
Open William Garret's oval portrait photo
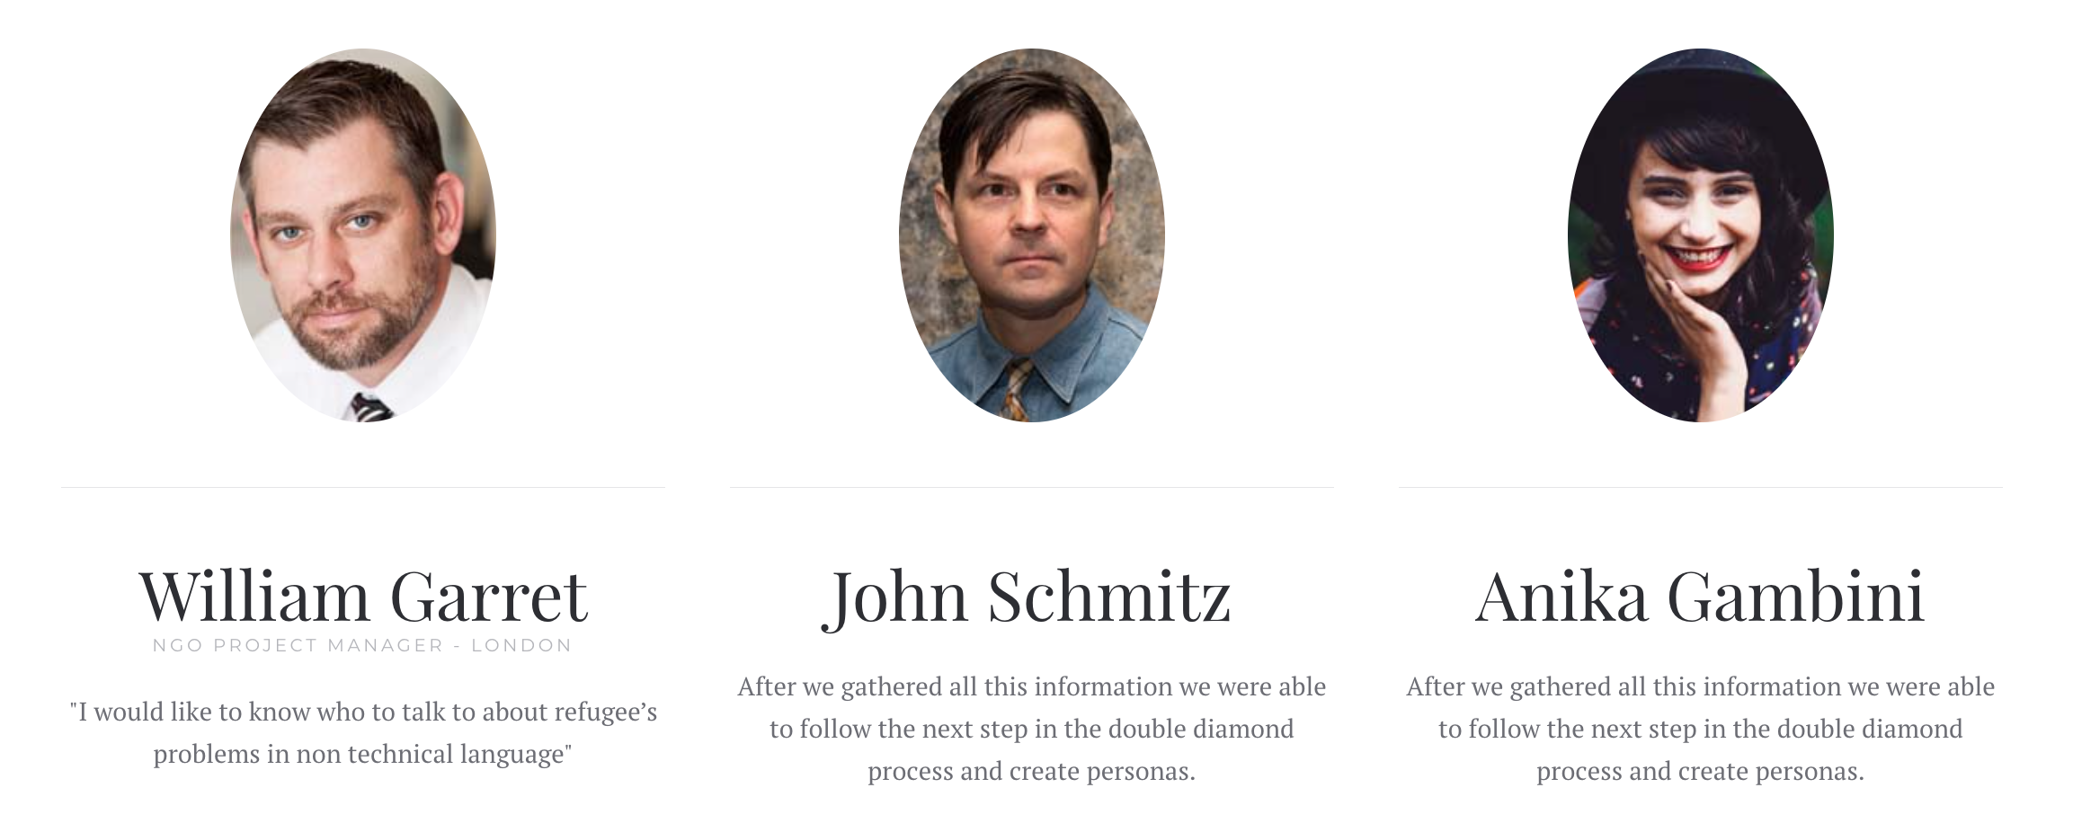(363, 235)
